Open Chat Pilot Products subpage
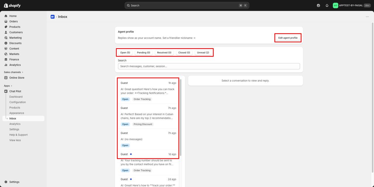Viewport: 374px width, 187px height. point(15,107)
